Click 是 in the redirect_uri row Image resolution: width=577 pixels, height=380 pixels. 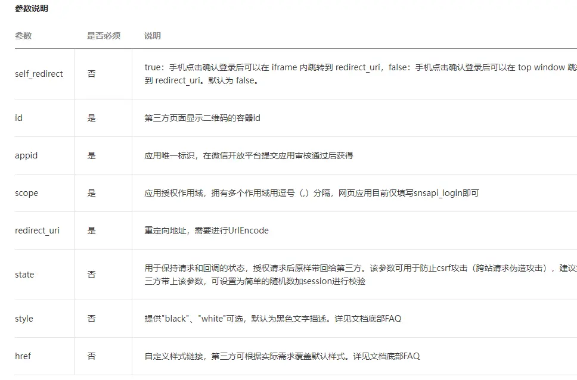[91, 231]
